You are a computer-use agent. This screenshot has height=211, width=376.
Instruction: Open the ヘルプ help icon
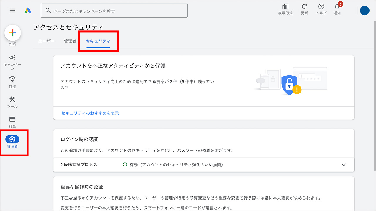pos(321,7)
